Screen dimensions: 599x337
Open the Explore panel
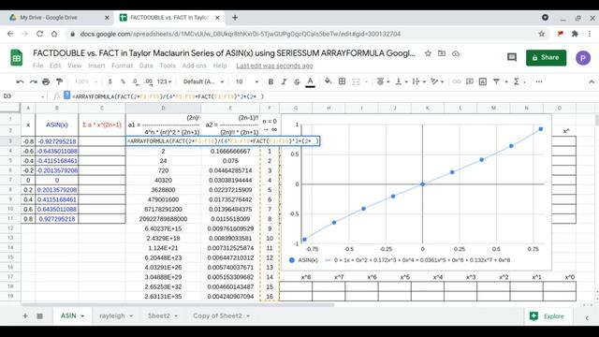point(547,316)
